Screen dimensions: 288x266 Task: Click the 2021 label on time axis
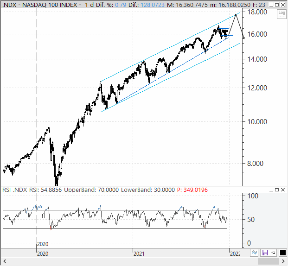point(139,254)
